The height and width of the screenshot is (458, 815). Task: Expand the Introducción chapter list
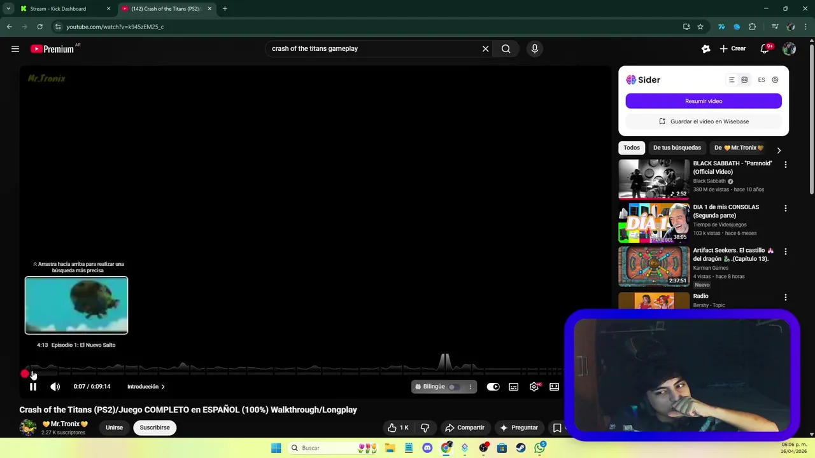click(x=146, y=387)
